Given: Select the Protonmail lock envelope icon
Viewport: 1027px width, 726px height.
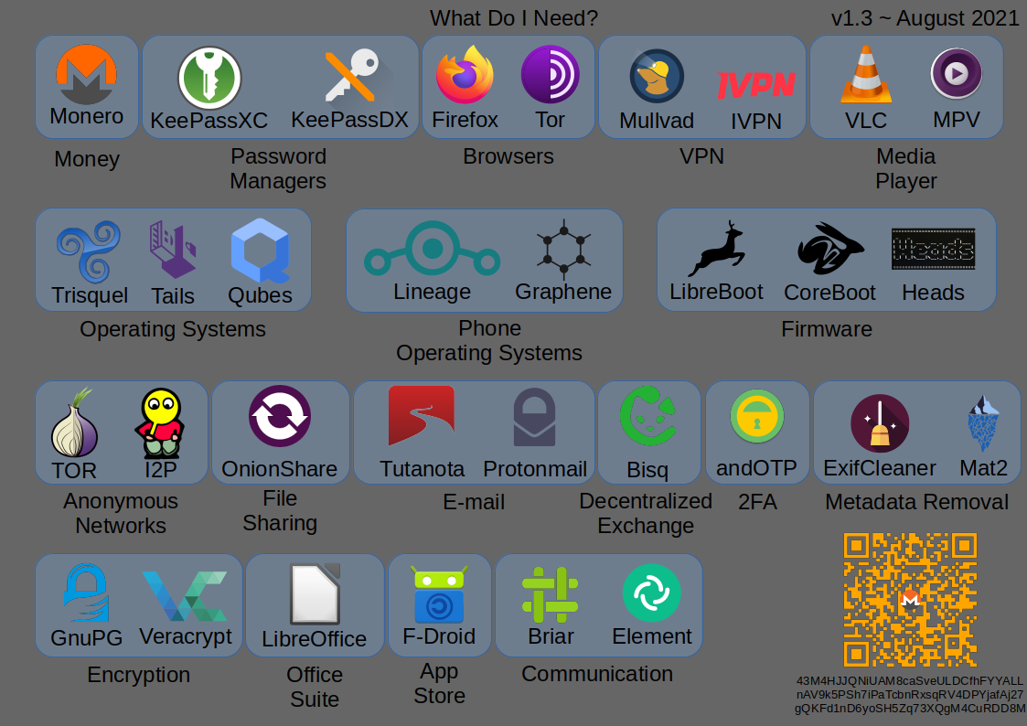Looking at the screenshot, I should click(534, 417).
